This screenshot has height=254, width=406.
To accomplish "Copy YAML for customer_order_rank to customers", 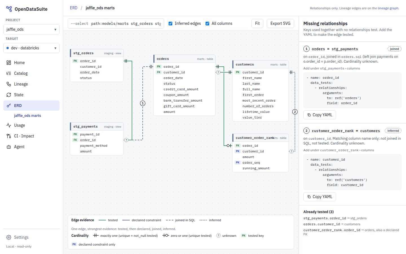I will coord(320,197).
